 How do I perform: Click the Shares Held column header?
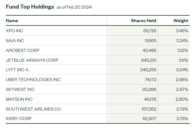143,21
